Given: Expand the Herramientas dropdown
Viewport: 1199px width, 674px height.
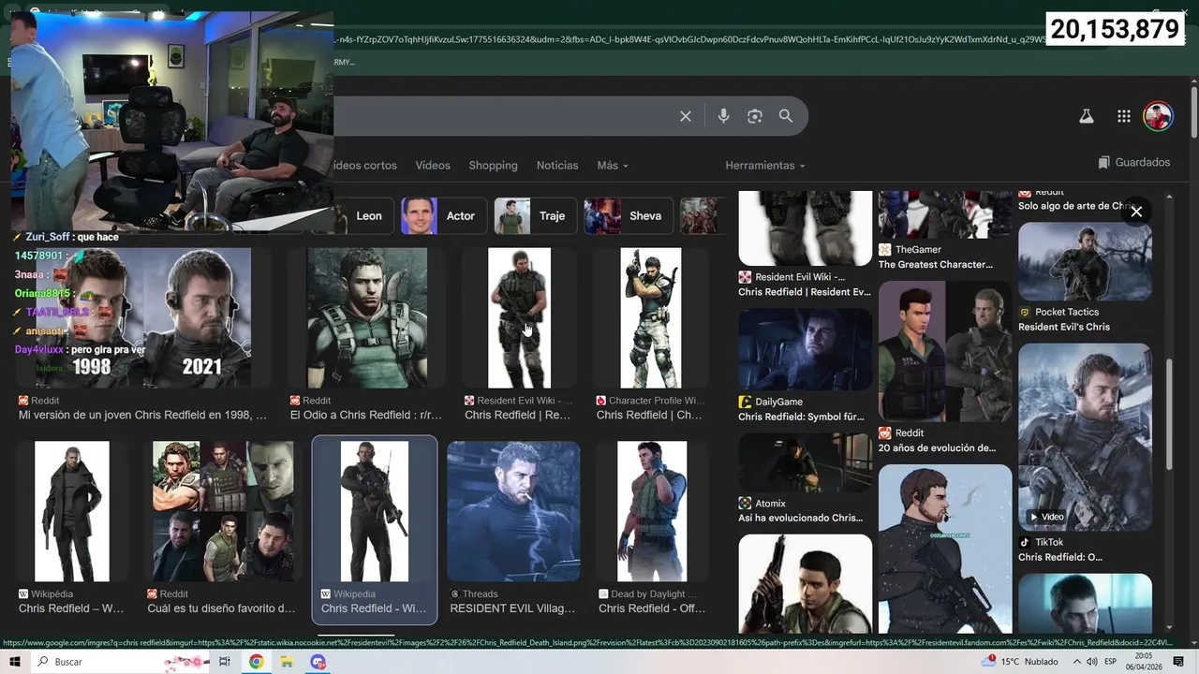Looking at the screenshot, I should pyautogui.click(x=765, y=165).
